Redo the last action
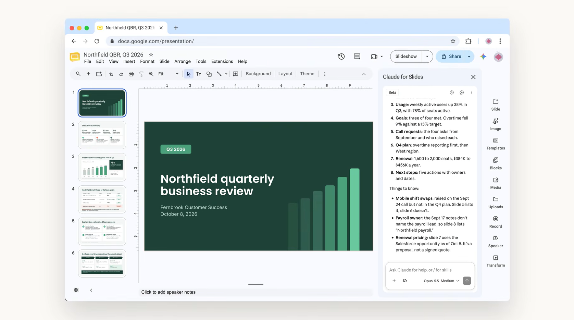 tap(121, 74)
